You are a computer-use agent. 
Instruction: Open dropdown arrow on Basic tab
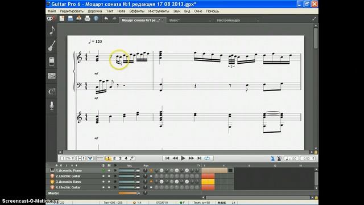[210, 20]
